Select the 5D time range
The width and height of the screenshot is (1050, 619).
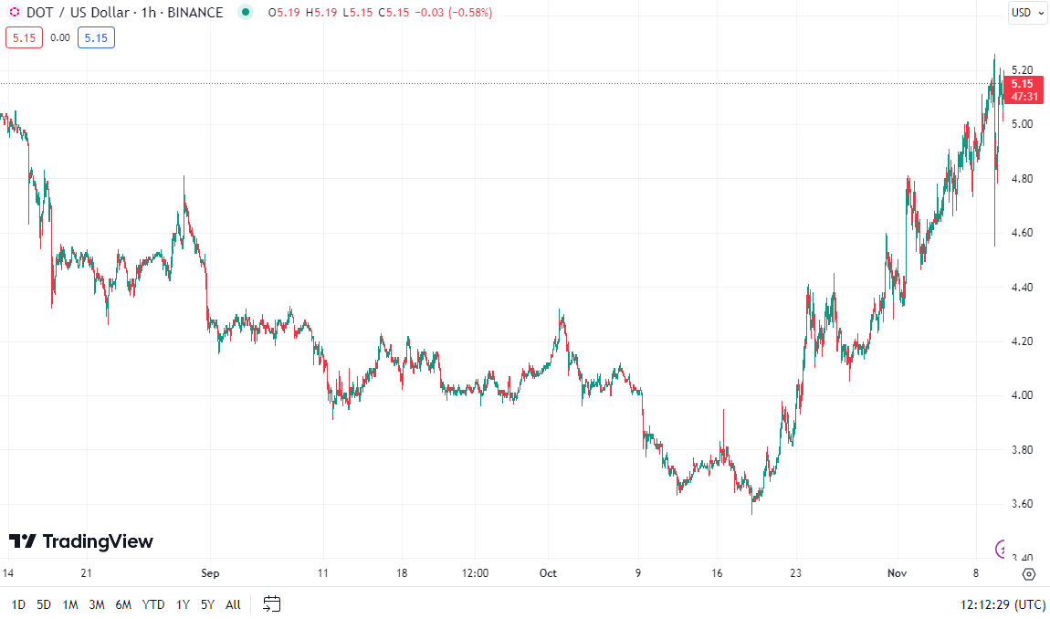click(x=44, y=604)
